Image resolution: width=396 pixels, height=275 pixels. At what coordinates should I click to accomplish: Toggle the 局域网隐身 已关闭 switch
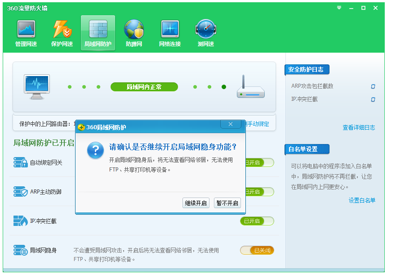pyautogui.click(x=257, y=250)
